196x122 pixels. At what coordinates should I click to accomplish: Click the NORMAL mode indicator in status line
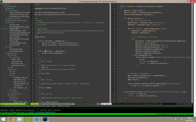coord(34,104)
